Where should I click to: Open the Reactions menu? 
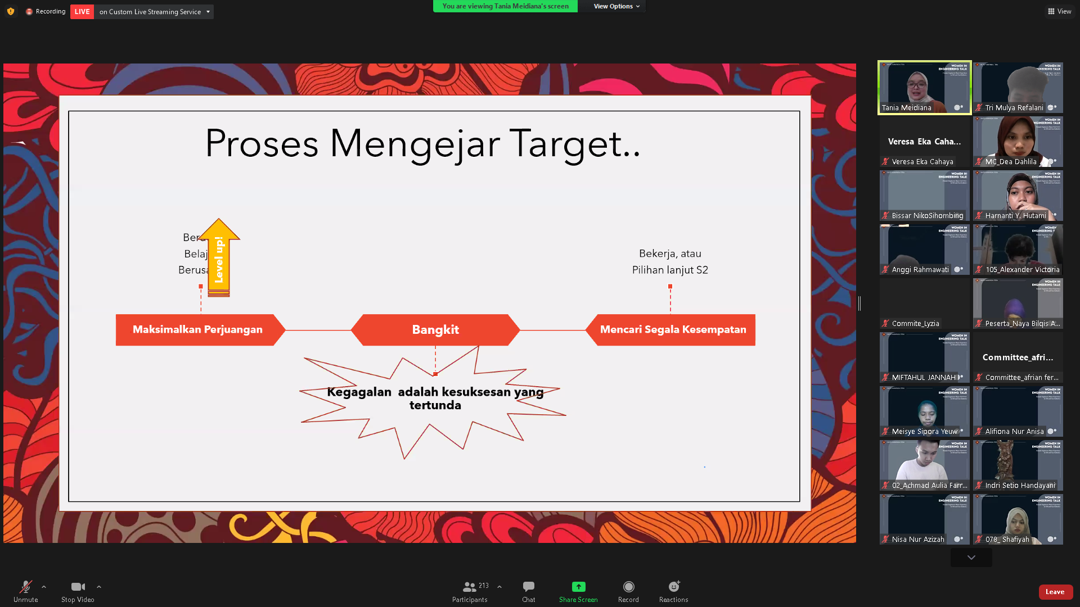[673, 587]
